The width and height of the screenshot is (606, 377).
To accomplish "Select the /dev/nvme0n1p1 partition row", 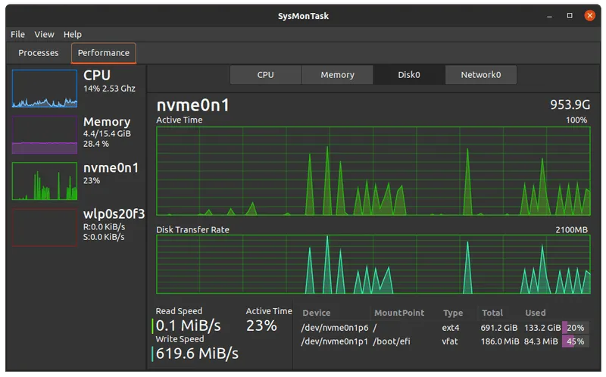I will (336, 341).
